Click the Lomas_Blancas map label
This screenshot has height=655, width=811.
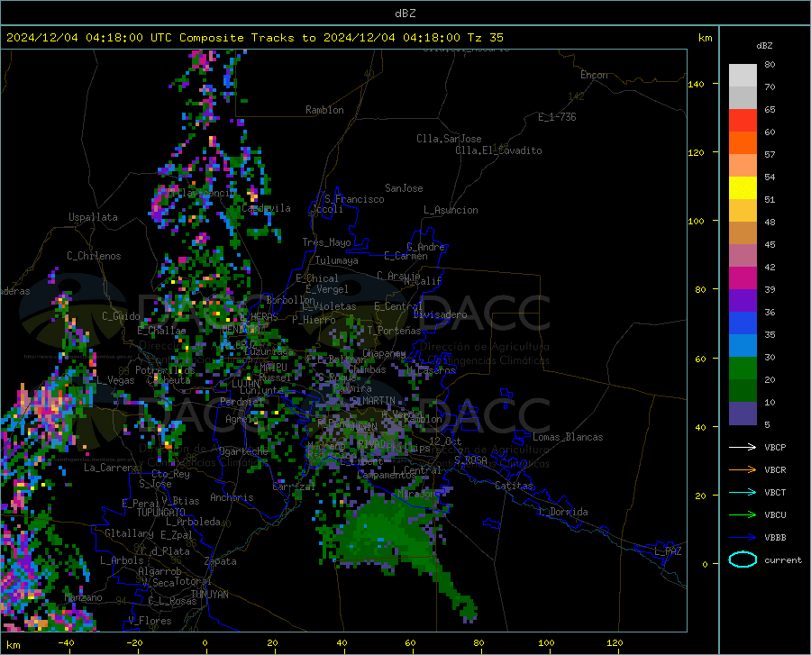coord(568,437)
